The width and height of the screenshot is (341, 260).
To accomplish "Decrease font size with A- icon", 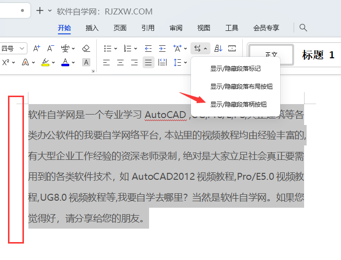I will [50, 48].
